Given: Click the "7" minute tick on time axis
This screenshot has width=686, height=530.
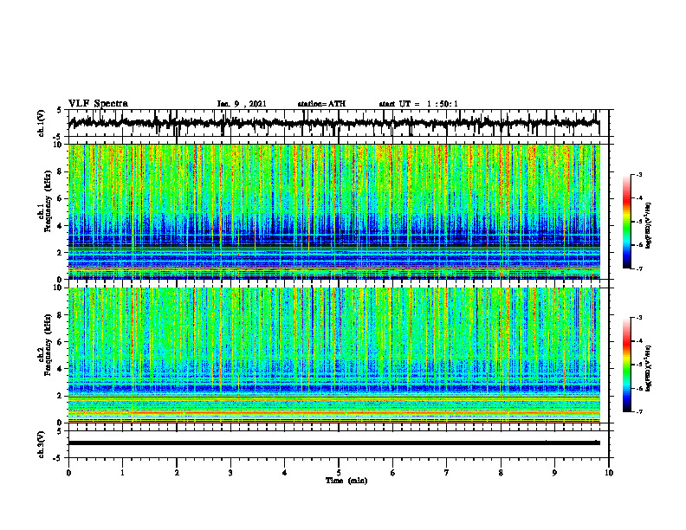Looking at the screenshot, I should click(447, 473).
